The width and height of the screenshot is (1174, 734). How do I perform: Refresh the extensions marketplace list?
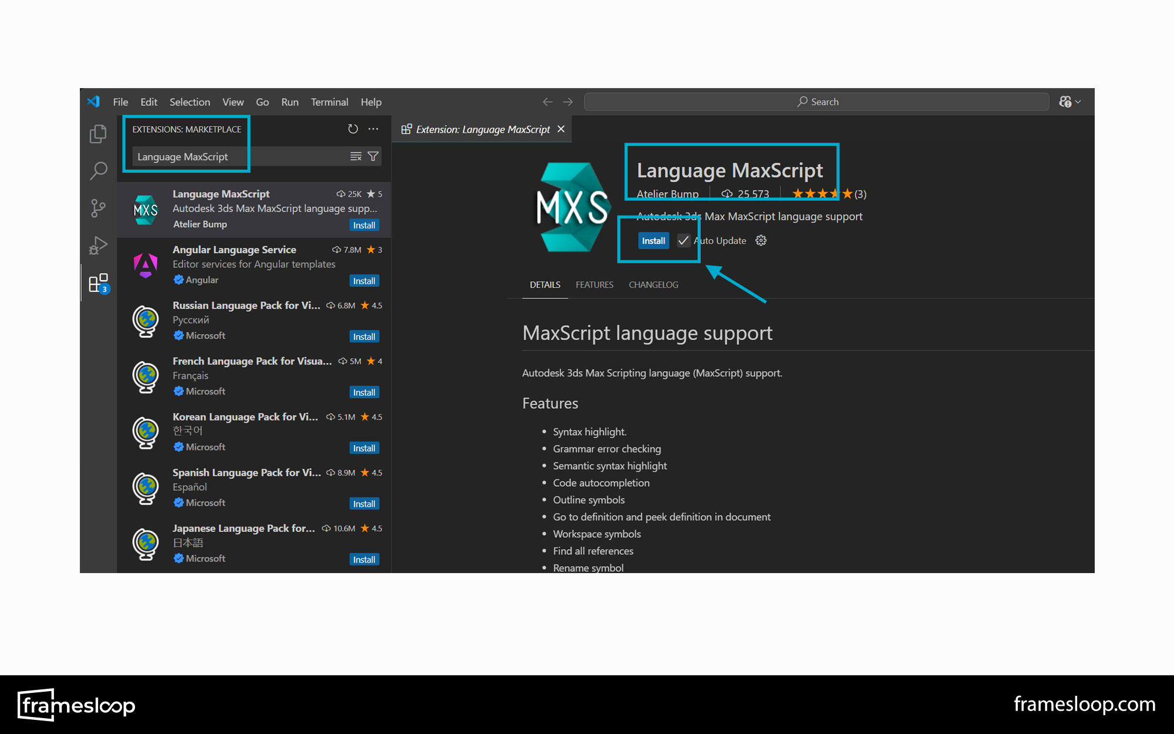tap(353, 129)
